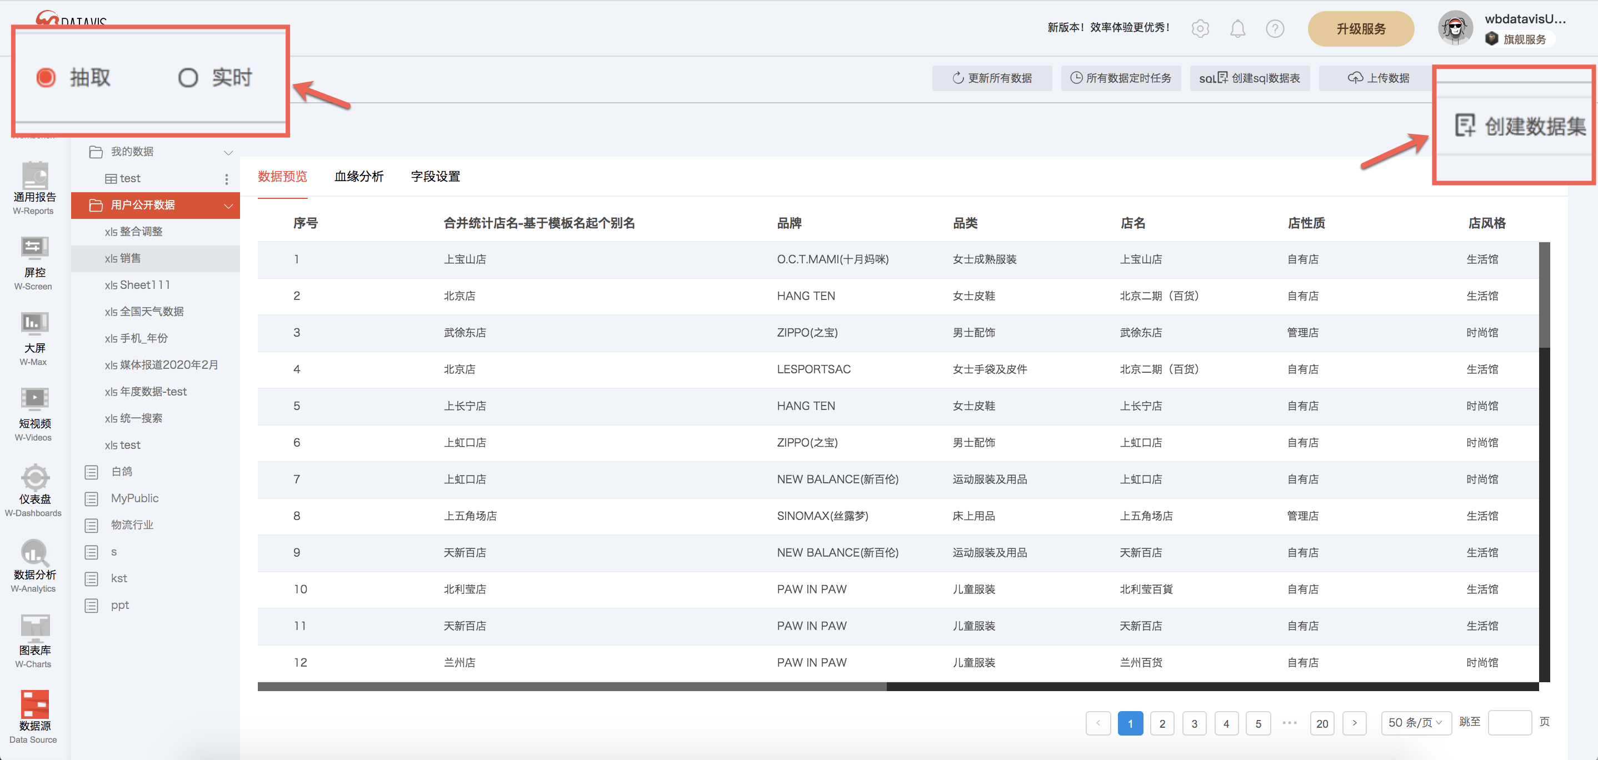
Task: Select the test table under 我的数据
Action: pos(123,179)
